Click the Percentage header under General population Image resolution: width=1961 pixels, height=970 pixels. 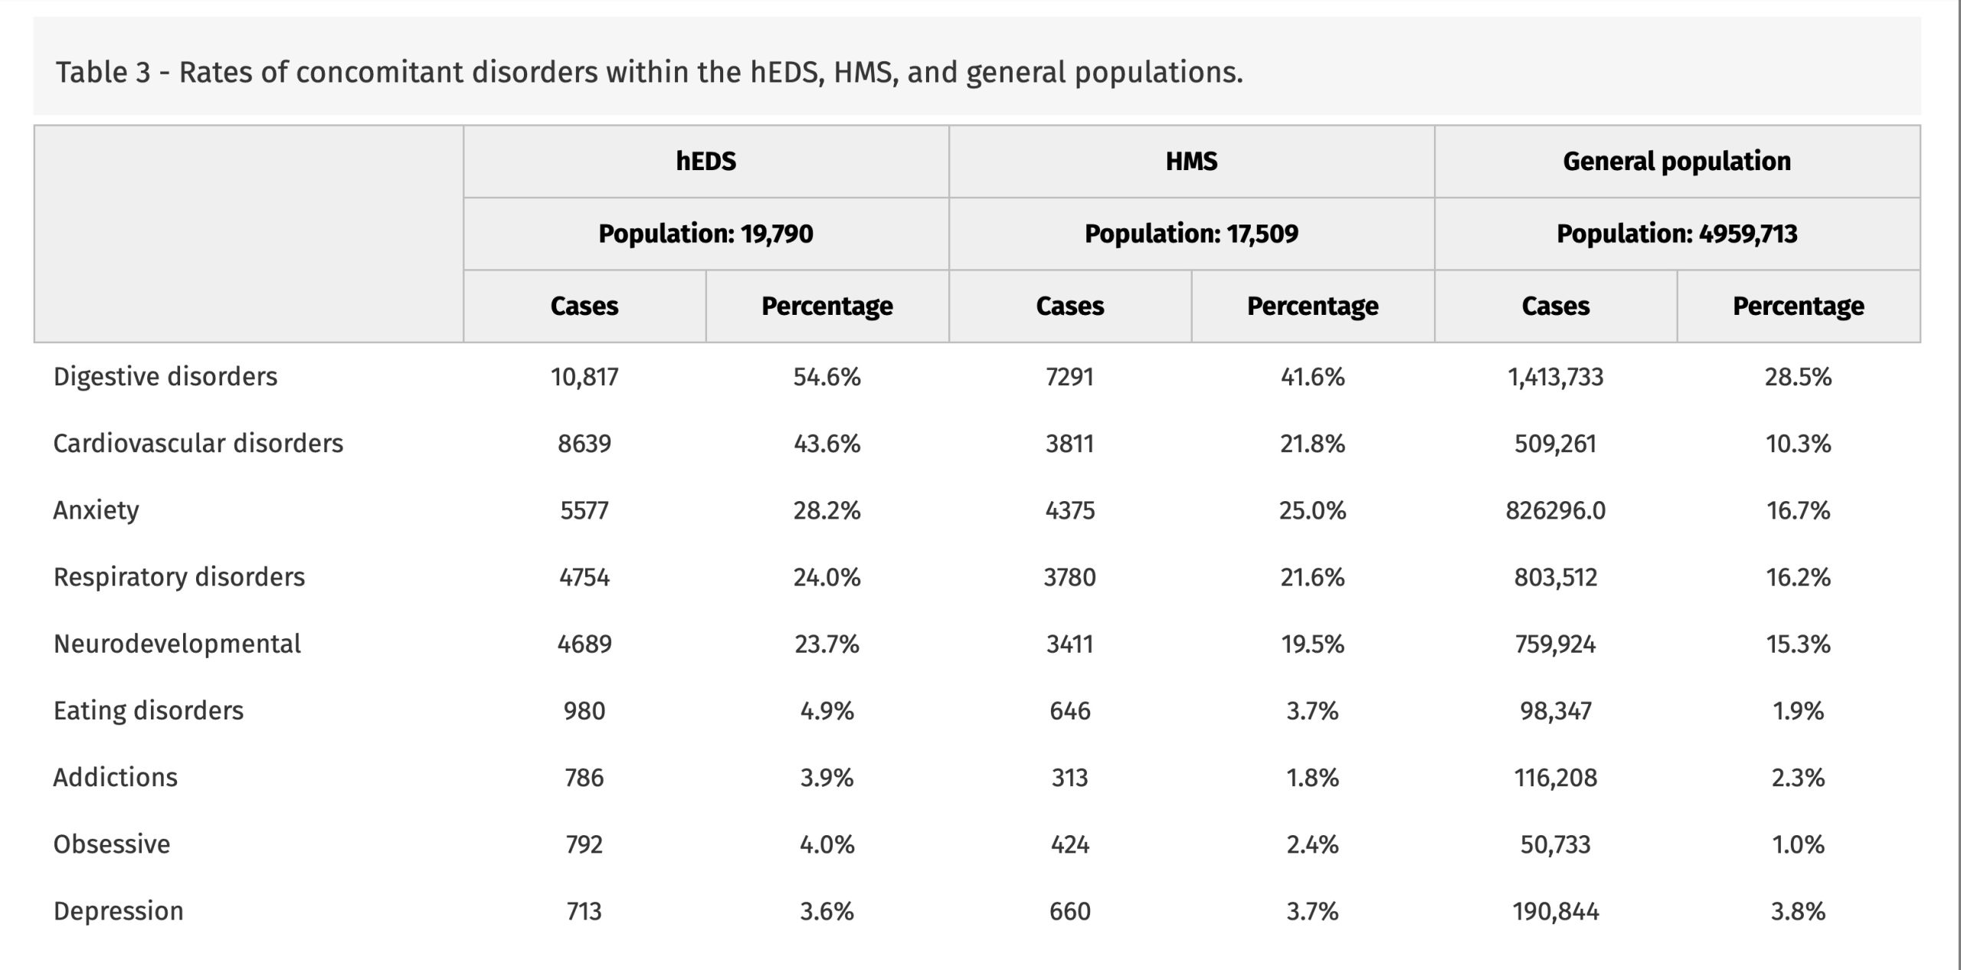click(1798, 306)
